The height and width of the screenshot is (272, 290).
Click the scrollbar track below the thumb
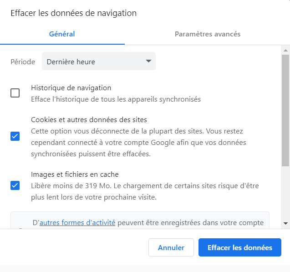click(x=285, y=193)
